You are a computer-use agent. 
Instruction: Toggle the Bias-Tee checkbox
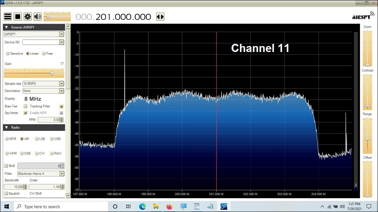pyautogui.click(x=25, y=106)
